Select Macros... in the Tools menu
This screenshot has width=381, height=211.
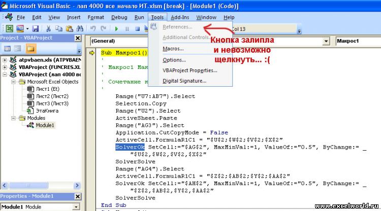[173, 49]
